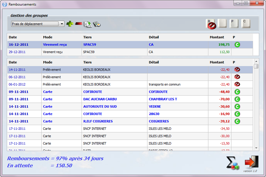The width and height of the screenshot is (266, 177).
Task: Click the -13,50 SNCF INTERNET amount
Action: coord(225,143)
